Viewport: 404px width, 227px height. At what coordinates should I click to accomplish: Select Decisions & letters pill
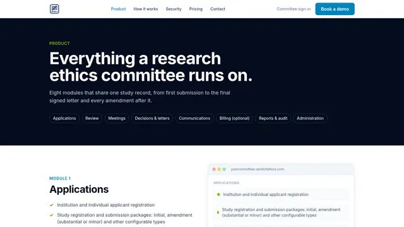point(152,119)
